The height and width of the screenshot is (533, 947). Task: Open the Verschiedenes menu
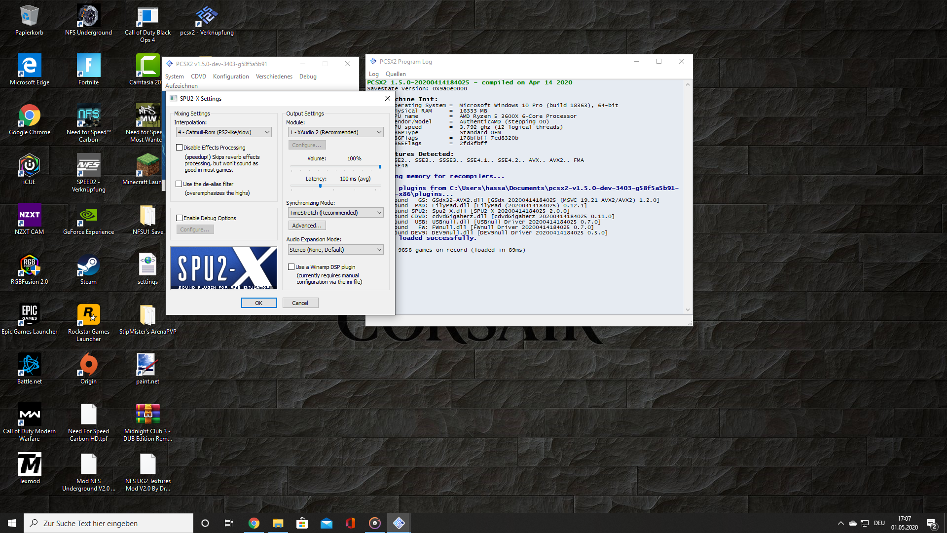tap(274, 76)
